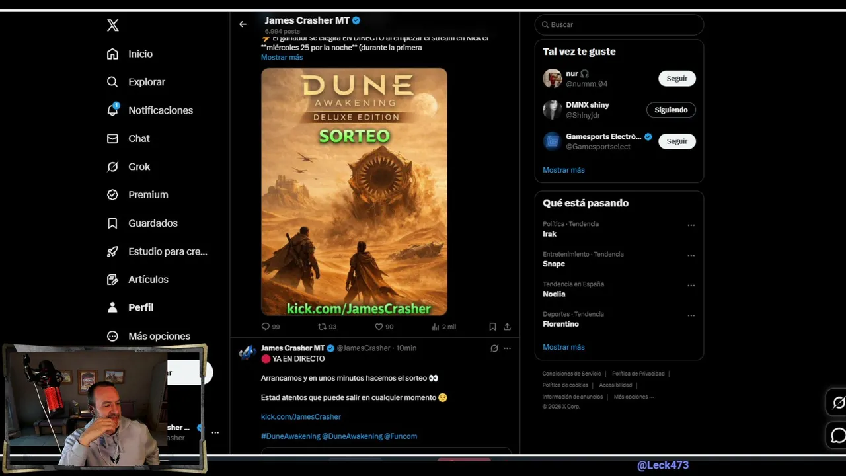Click the verified badge beside James Crasher MT header
Image resolution: width=846 pixels, height=476 pixels.
pyautogui.click(x=356, y=20)
